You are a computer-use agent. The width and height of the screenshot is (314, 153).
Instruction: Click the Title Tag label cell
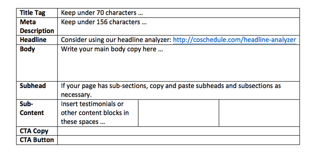[x=37, y=13]
